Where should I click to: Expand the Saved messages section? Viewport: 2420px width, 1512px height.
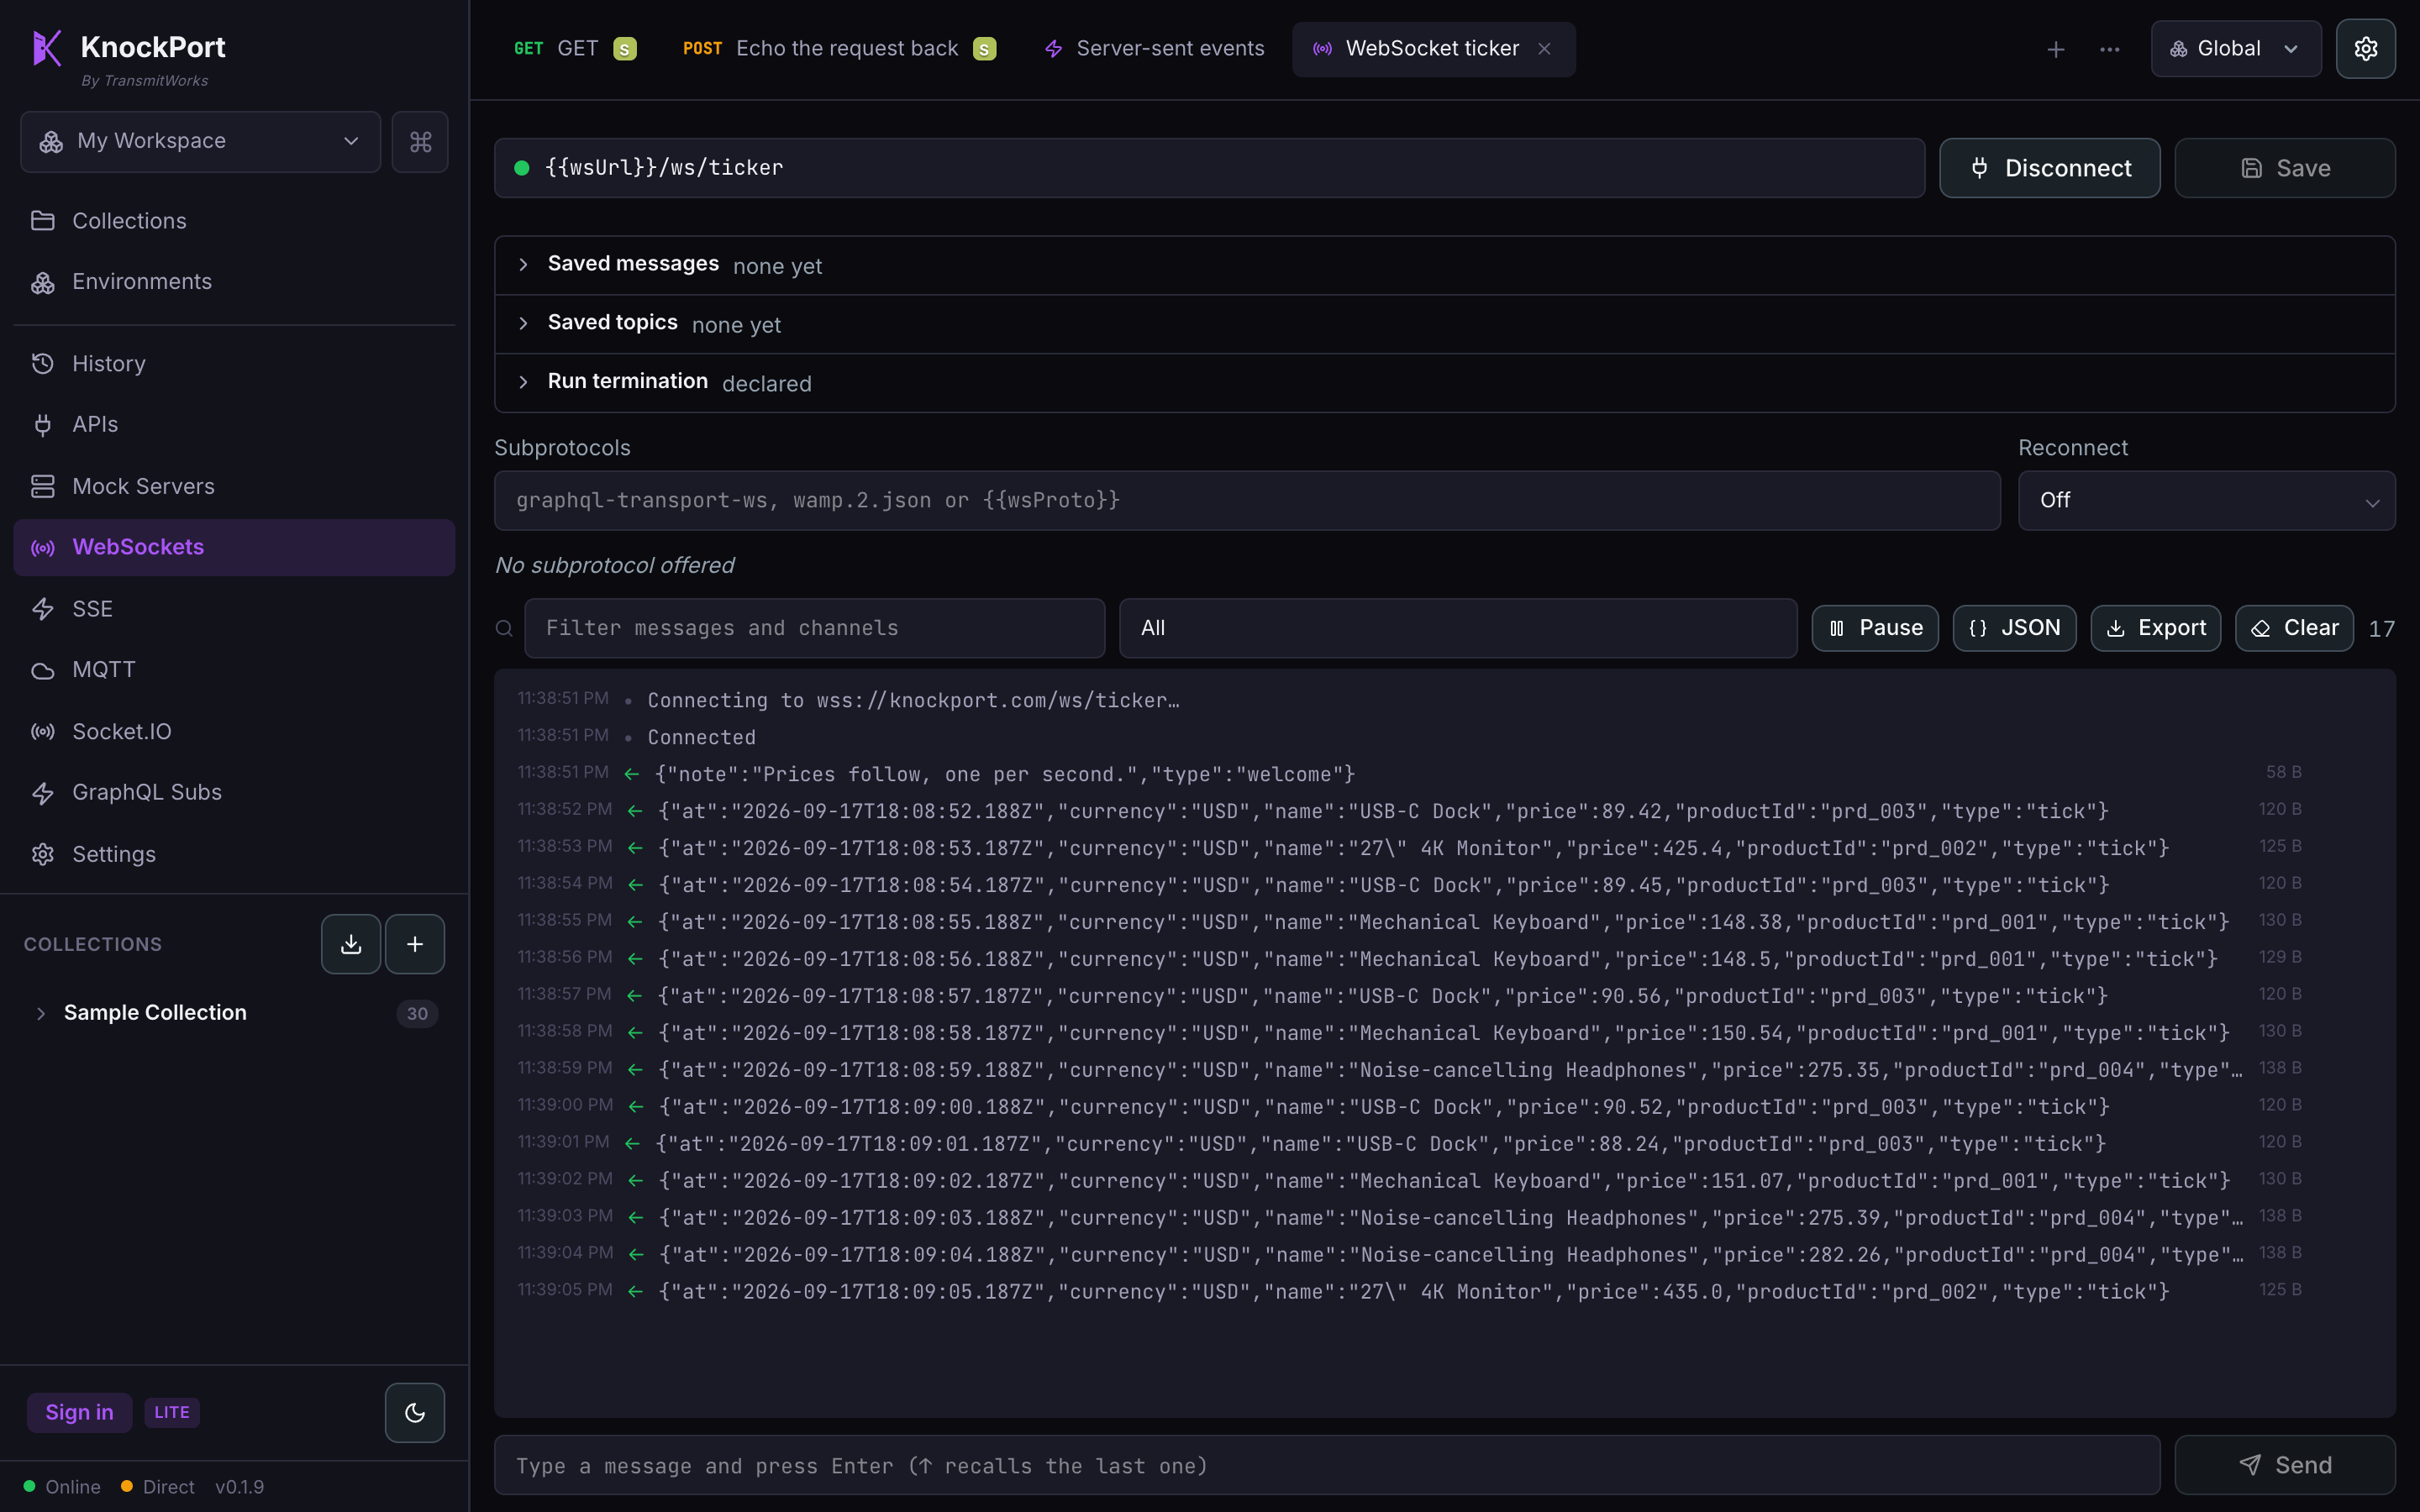tap(1444, 265)
